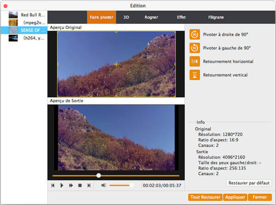276x205 pixels.
Task: Adjust the volume slider
Action: tap(121, 185)
